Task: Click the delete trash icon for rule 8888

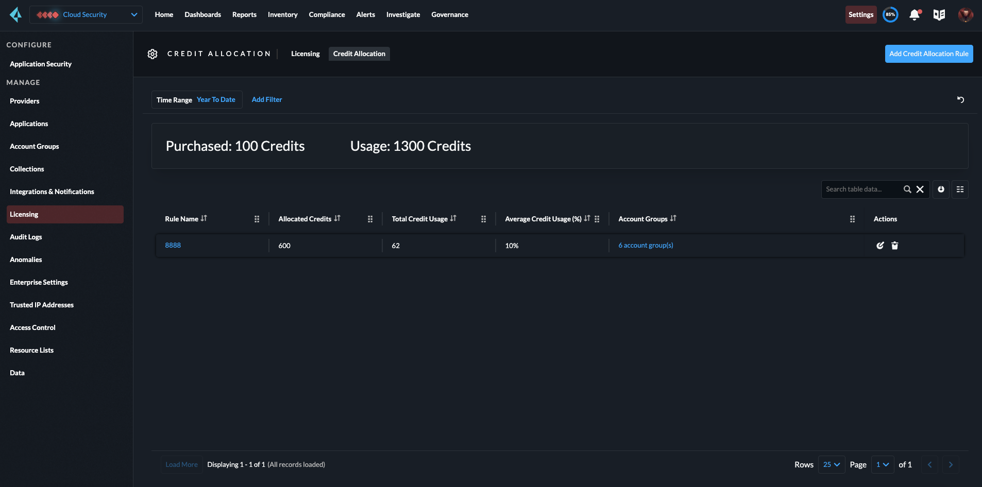Action: pyautogui.click(x=894, y=246)
